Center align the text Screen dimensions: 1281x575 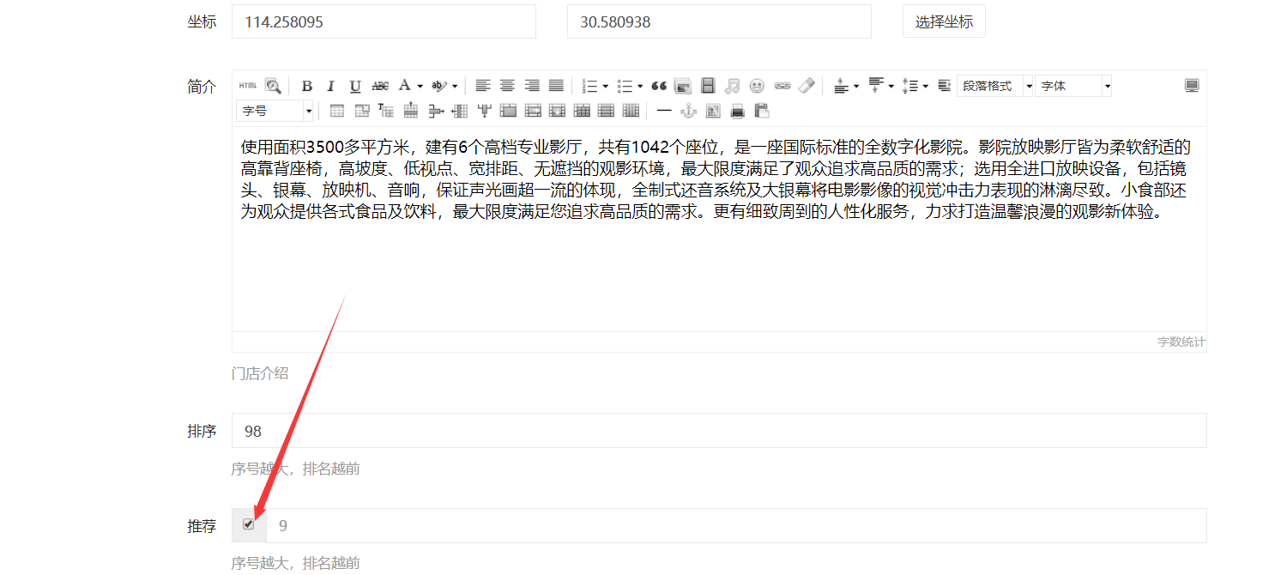click(x=507, y=86)
